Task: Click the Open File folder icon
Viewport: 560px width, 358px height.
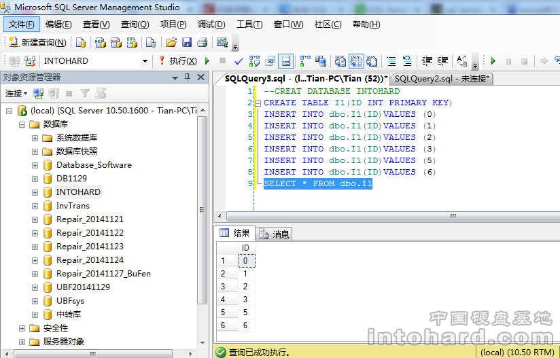Action: (x=171, y=42)
